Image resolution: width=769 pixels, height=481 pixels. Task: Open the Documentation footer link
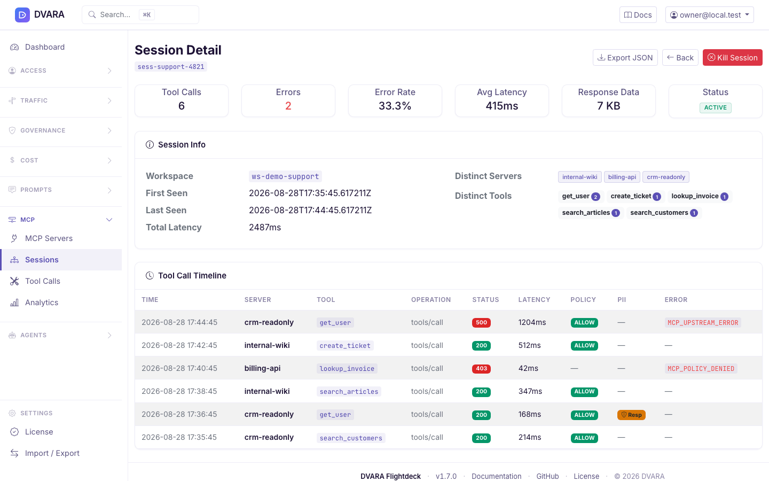coord(496,476)
